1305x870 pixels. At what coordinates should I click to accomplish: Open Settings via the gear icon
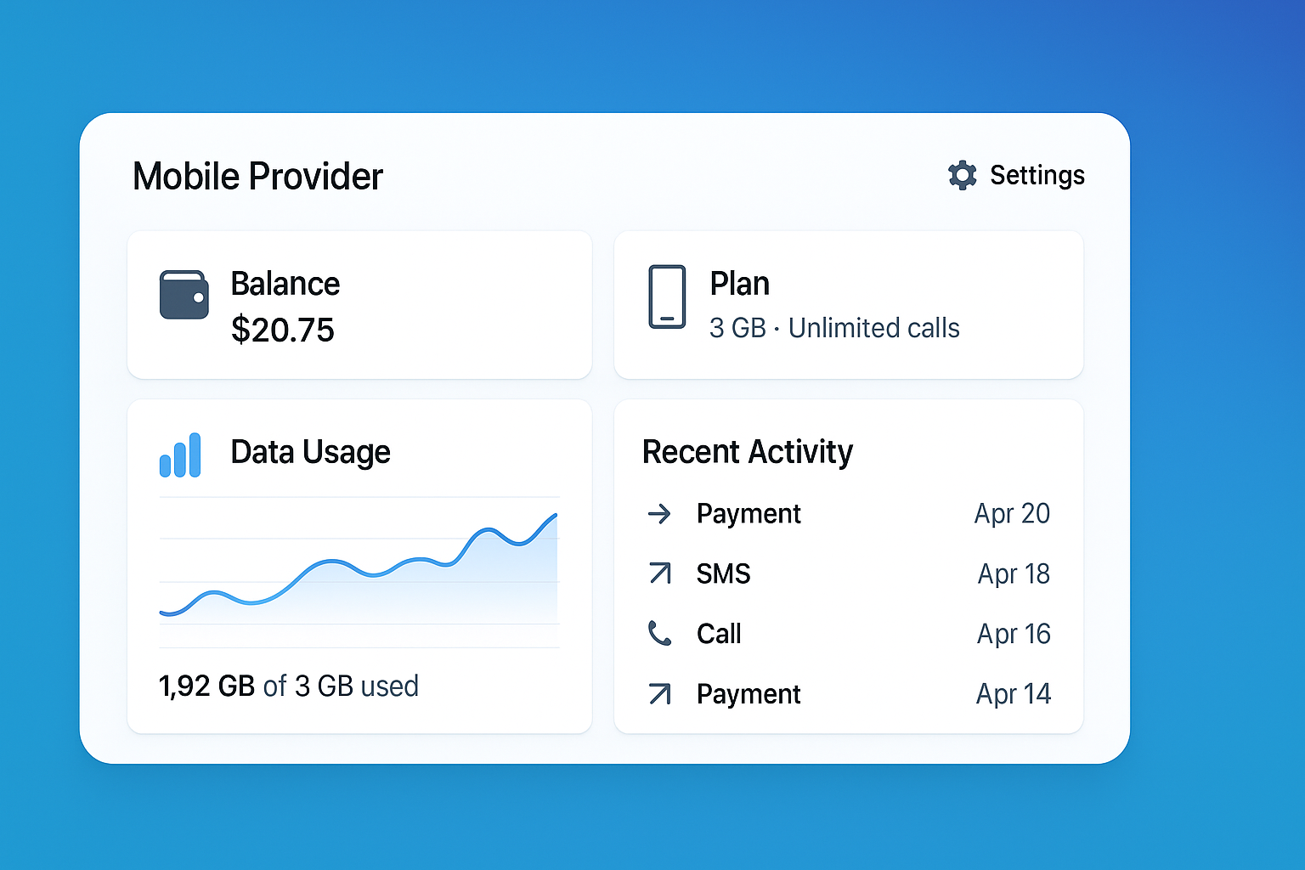coord(962,175)
